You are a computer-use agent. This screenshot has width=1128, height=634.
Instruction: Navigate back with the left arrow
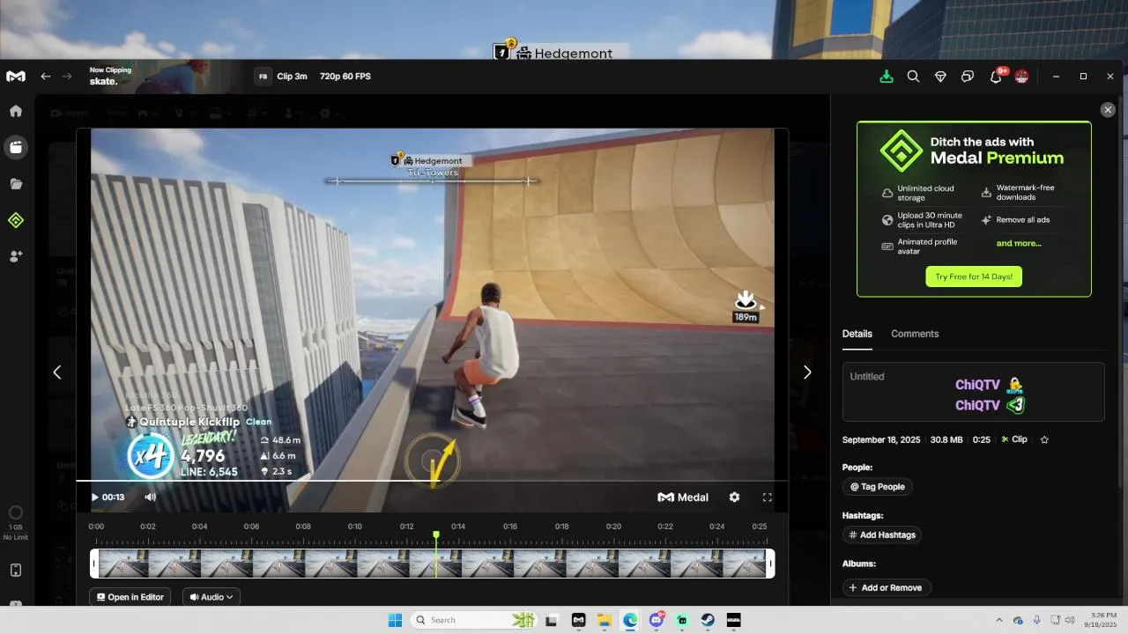click(x=46, y=77)
